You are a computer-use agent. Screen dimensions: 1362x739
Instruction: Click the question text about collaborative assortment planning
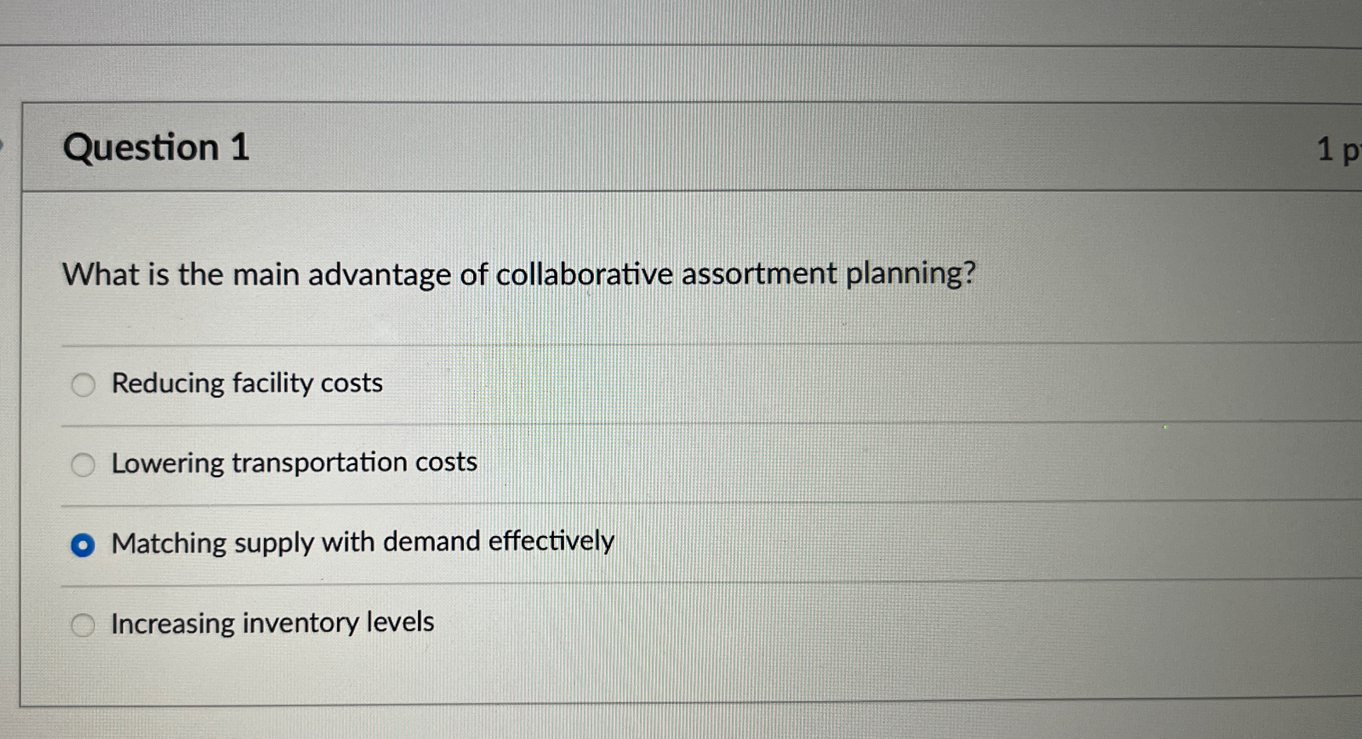point(518,275)
